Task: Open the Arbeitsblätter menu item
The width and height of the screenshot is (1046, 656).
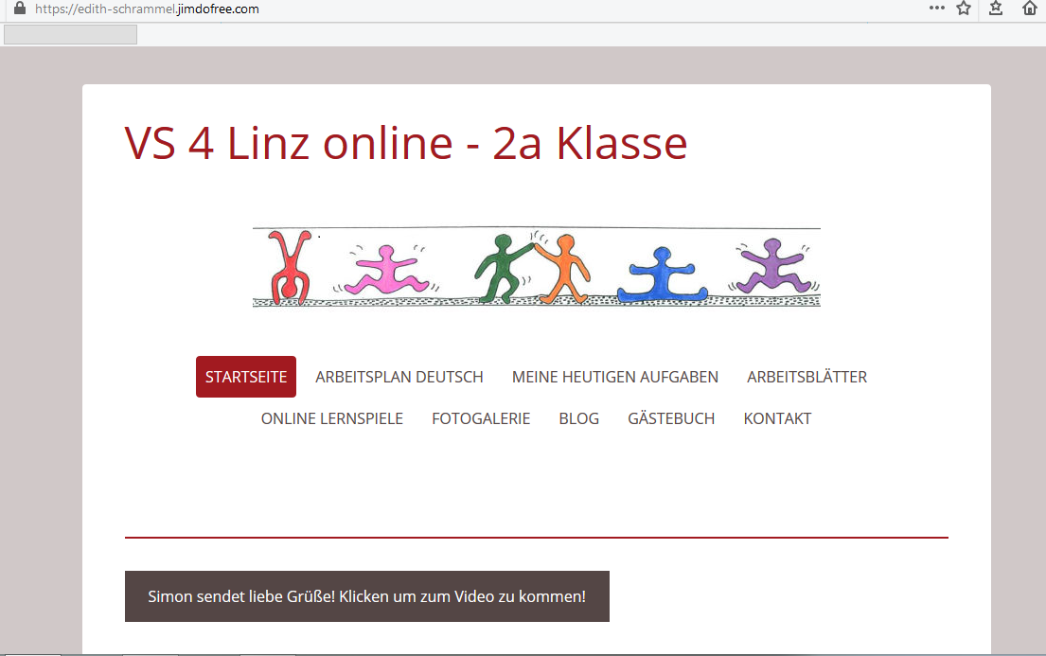Action: coord(807,377)
